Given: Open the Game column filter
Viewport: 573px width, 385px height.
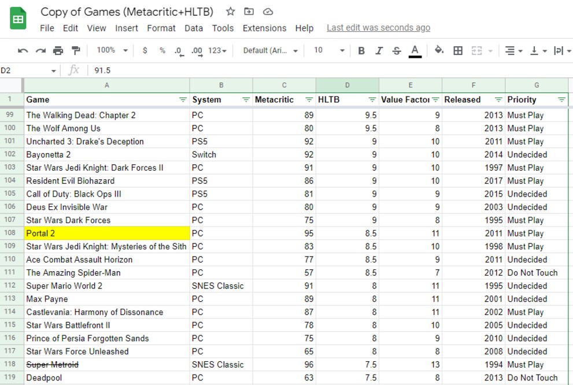Looking at the screenshot, I should point(183,100).
